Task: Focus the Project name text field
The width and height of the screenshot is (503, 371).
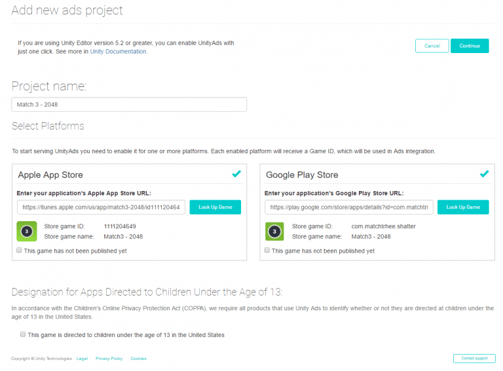Action: (129, 105)
